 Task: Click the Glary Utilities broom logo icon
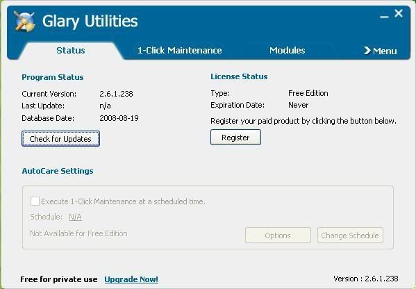[25, 21]
